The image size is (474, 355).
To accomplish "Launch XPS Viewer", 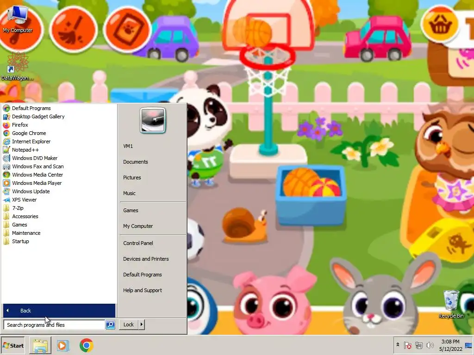I will click(x=24, y=200).
